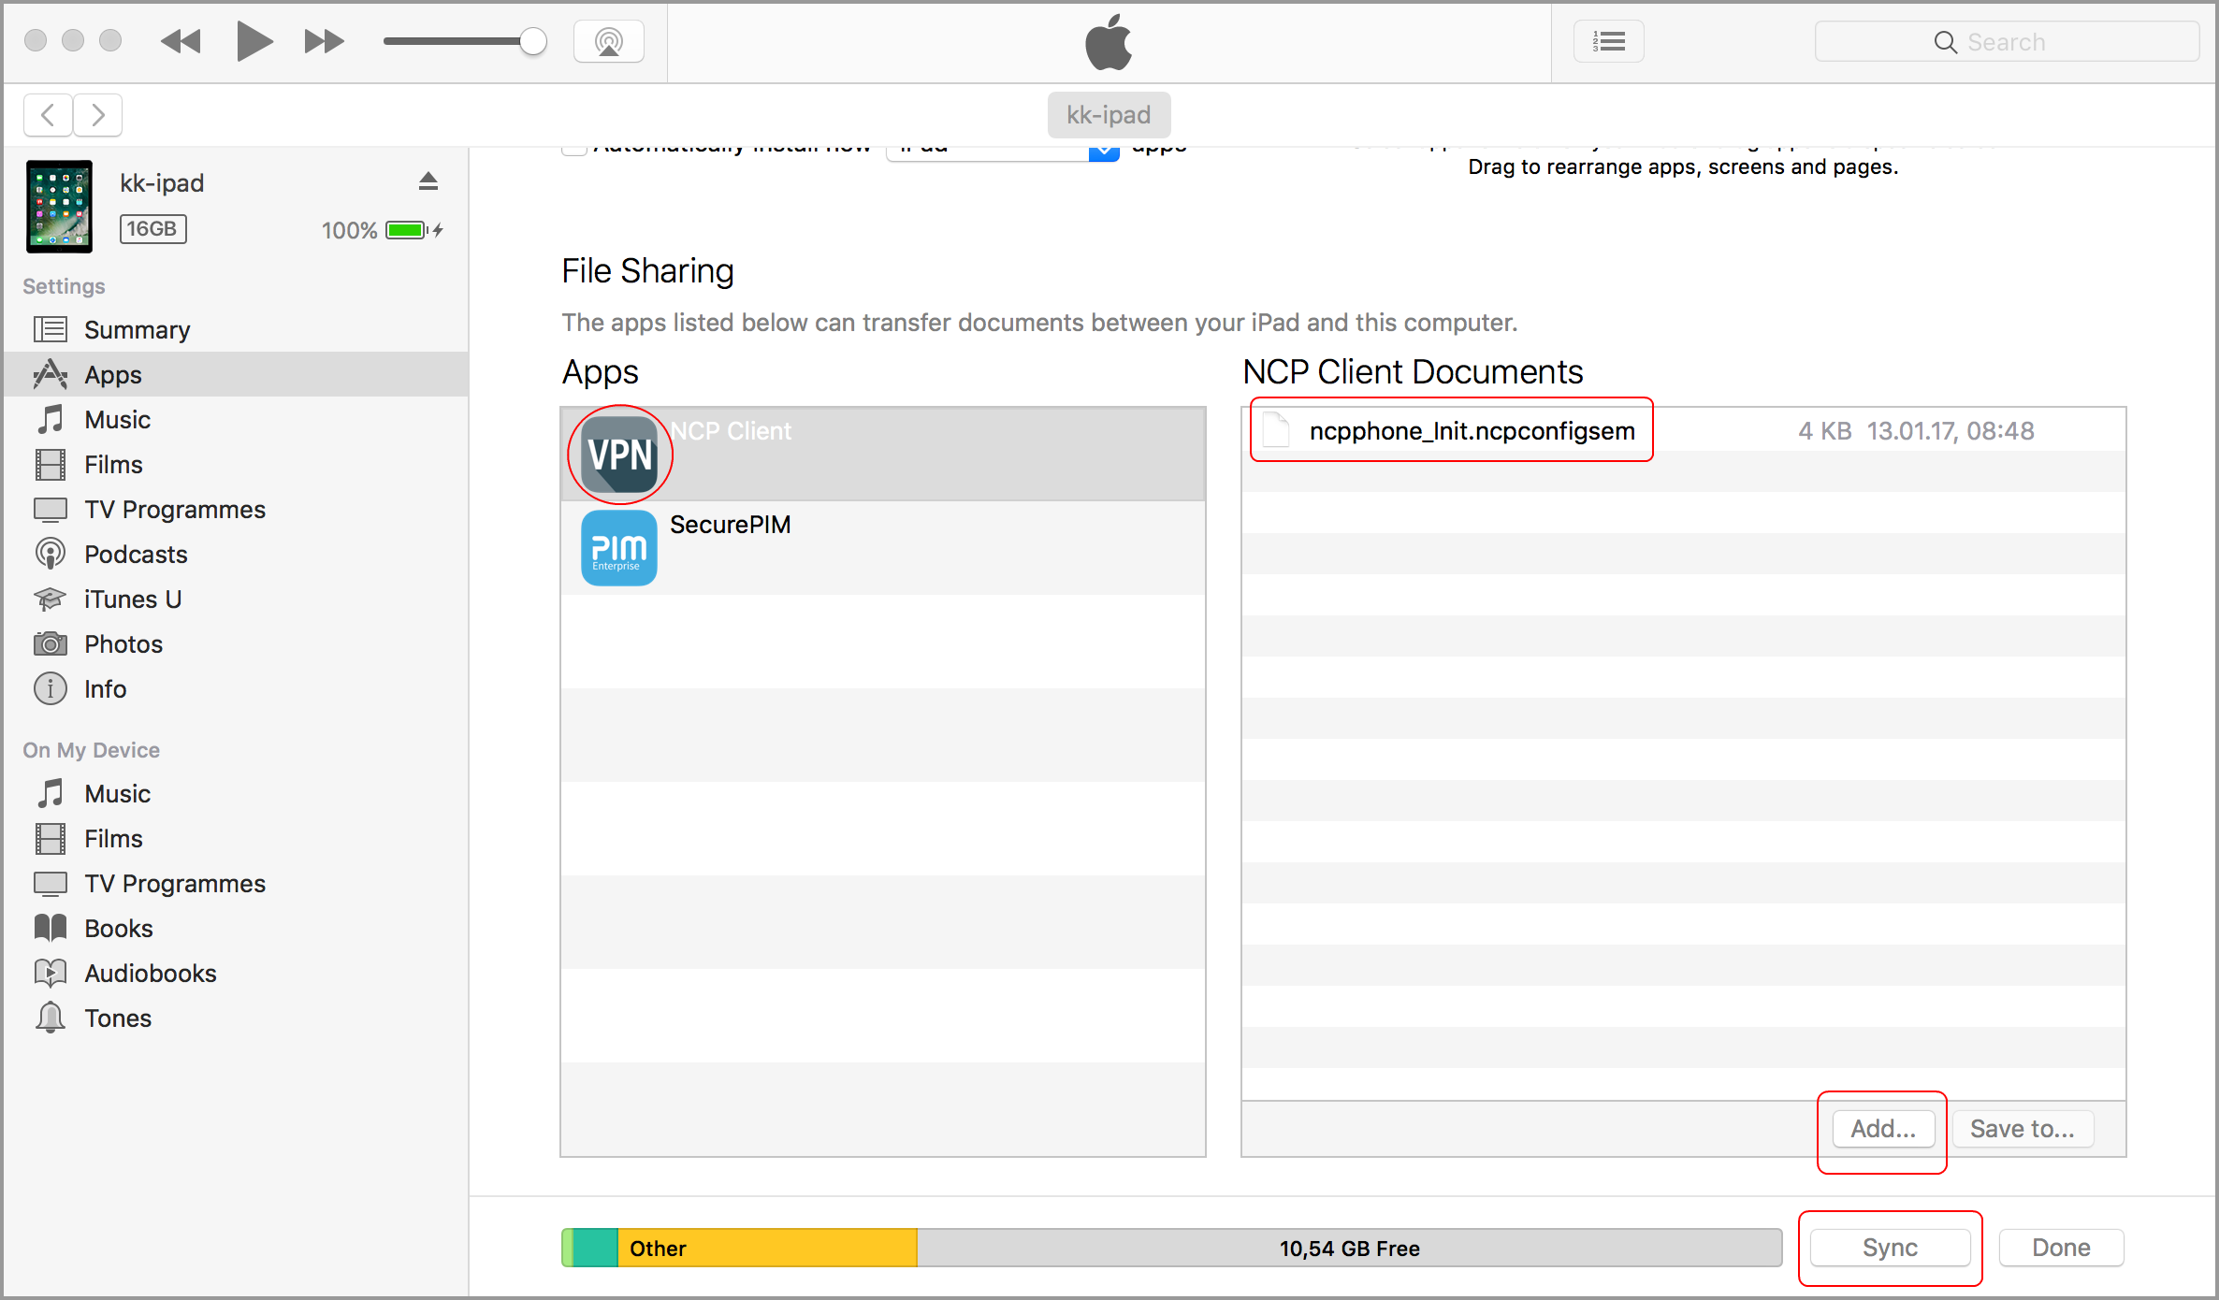Click the Tones bell icon

51,1018
